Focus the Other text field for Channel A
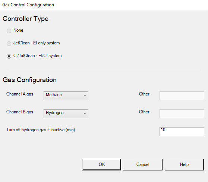Viewport: 208px width, 182px height. 182,96
